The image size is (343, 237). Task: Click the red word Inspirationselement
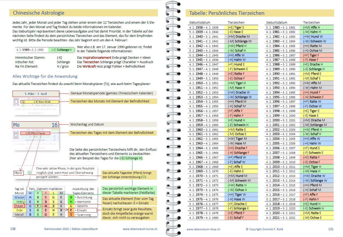(97, 57)
